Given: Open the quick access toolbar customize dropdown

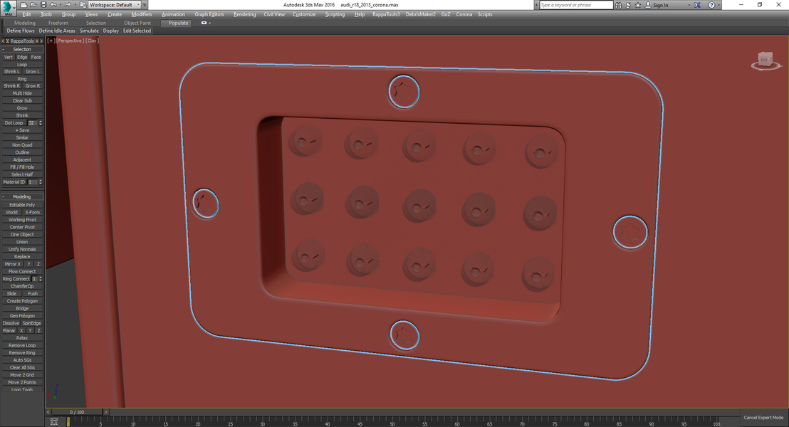Looking at the screenshot, I should pos(145,4).
